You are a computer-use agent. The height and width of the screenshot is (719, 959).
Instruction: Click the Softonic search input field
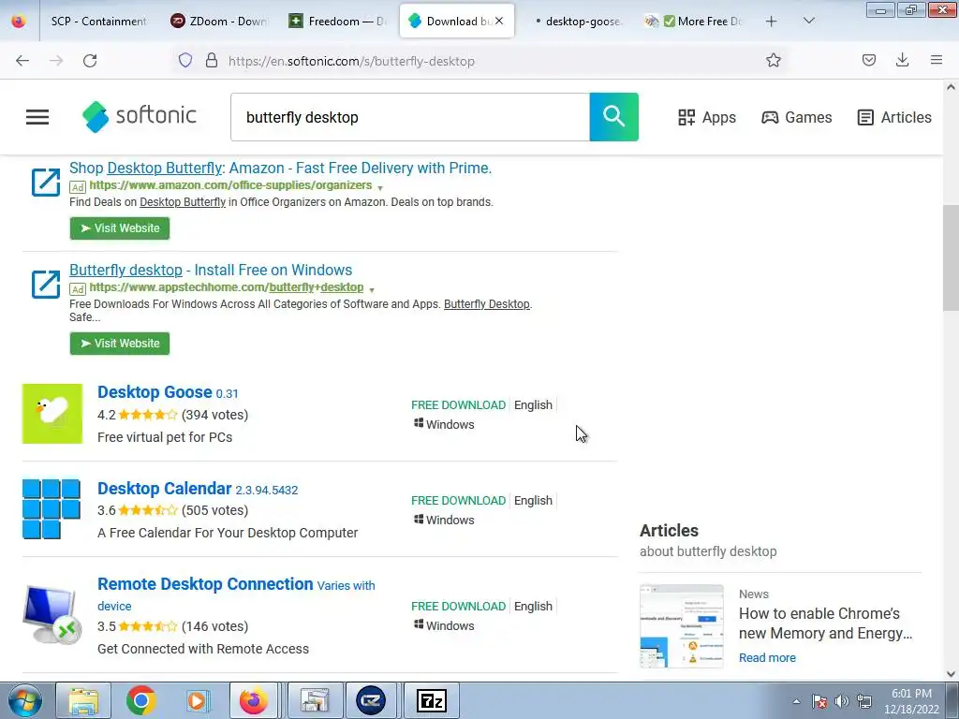coord(410,117)
